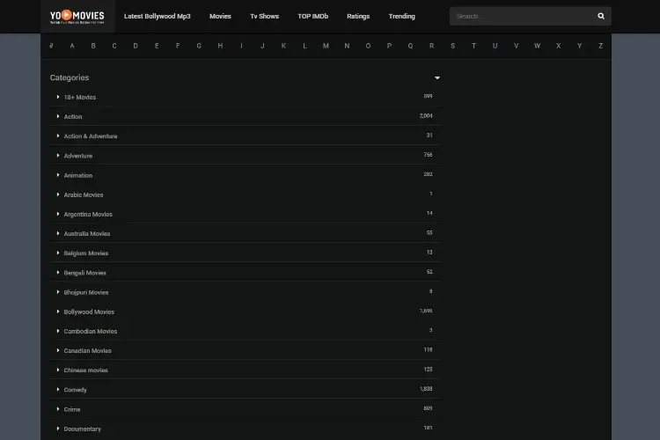Filter titles by letter E
Screen dimensions: 660x440
click(x=157, y=46)
